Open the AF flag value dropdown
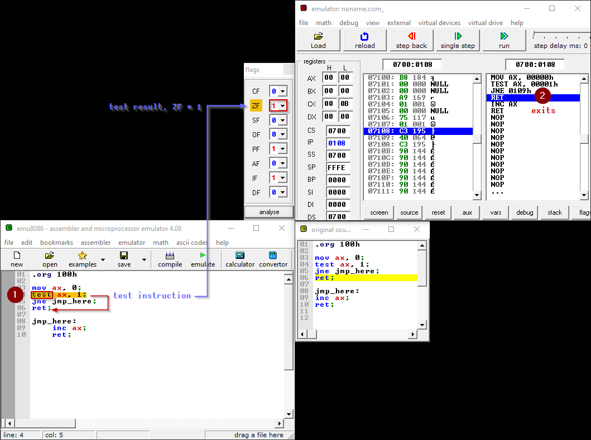 (283, 163)
